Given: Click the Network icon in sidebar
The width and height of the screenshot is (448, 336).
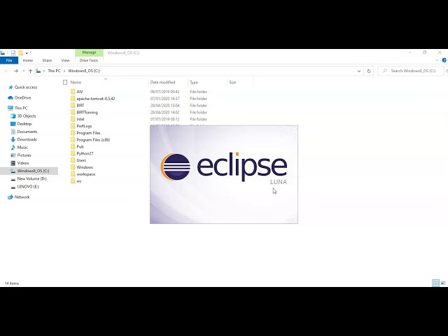Looking at the screenshot, I should tap(10, 197).
